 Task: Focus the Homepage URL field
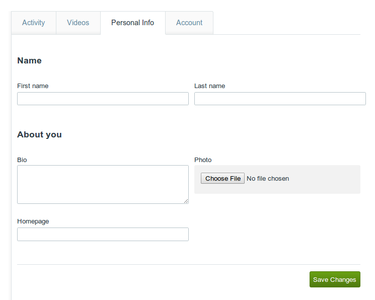[103, 235]
